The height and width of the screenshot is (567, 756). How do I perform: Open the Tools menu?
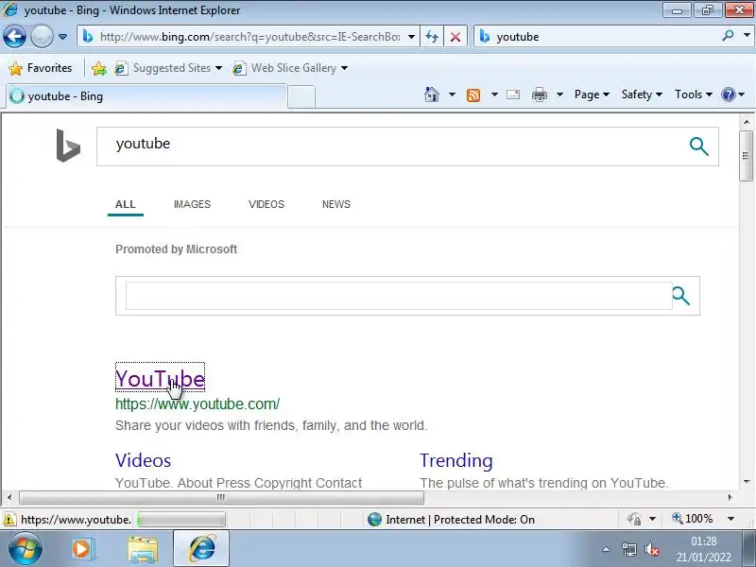(694, 94)
